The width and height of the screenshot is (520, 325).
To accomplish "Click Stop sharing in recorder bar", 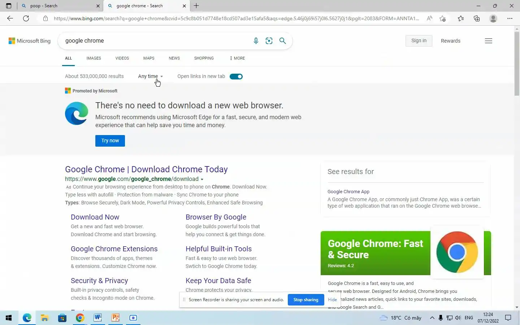I will pos(306,300).
